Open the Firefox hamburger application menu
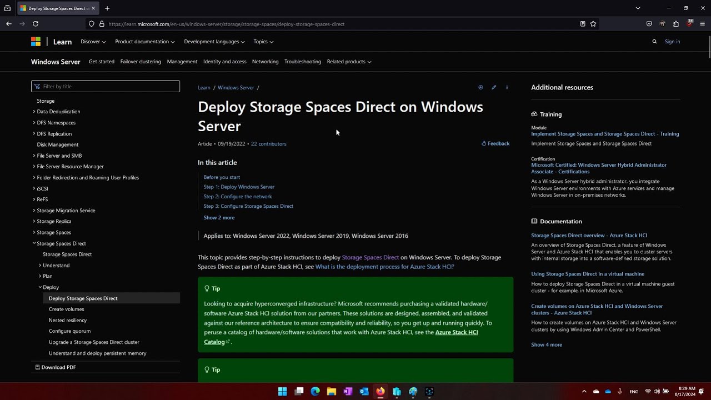Screen dimensions: 711x400 point(703,24)
